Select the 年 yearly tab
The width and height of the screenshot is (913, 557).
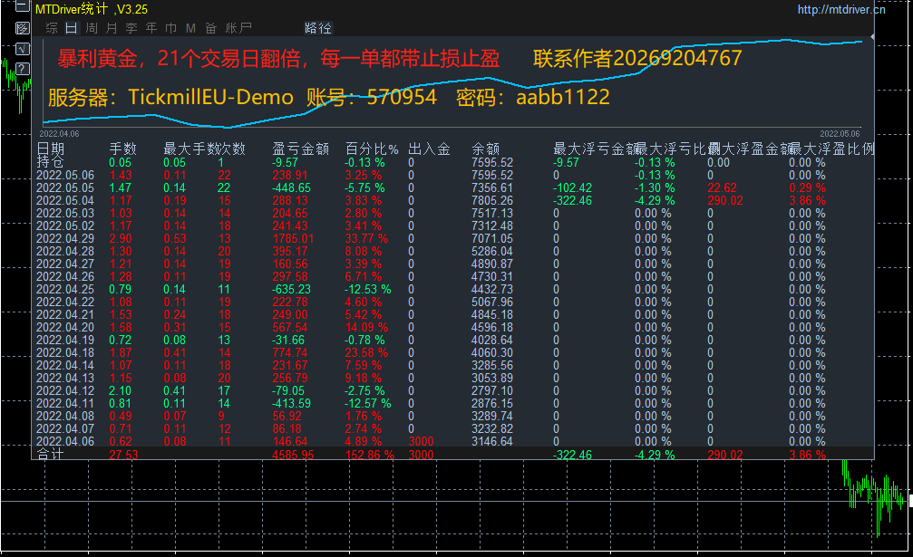click(x=151, y=28)
